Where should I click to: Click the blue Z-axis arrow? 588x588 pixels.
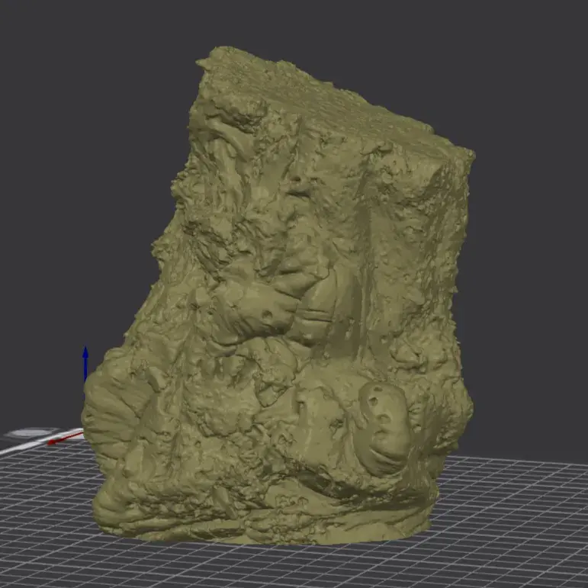tap(85, 364)
